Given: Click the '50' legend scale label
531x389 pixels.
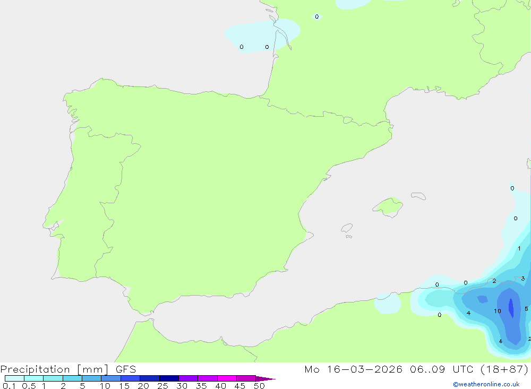Looking at the screenshot, I should coord(259,386).
